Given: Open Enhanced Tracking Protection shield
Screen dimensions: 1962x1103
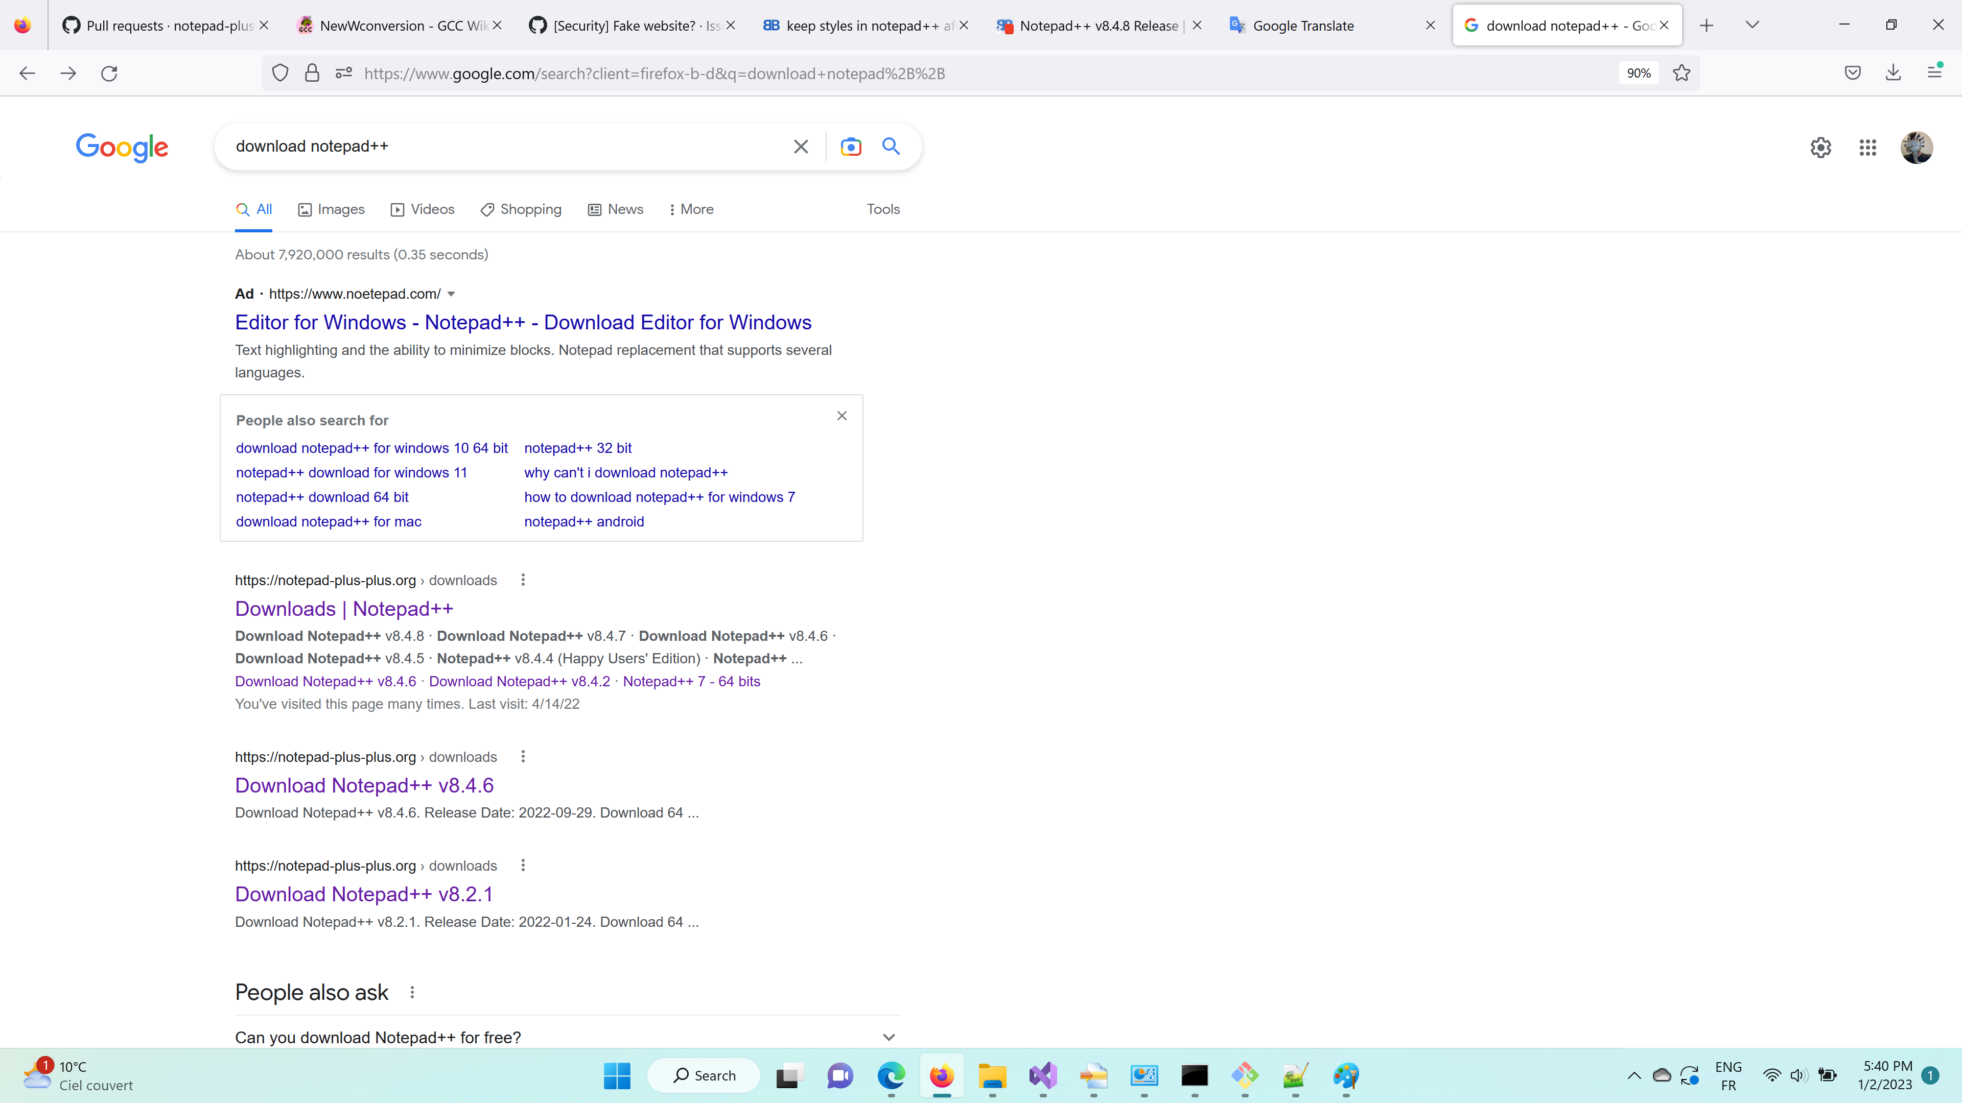Looking at the screenshot, I should pos(279,73).
